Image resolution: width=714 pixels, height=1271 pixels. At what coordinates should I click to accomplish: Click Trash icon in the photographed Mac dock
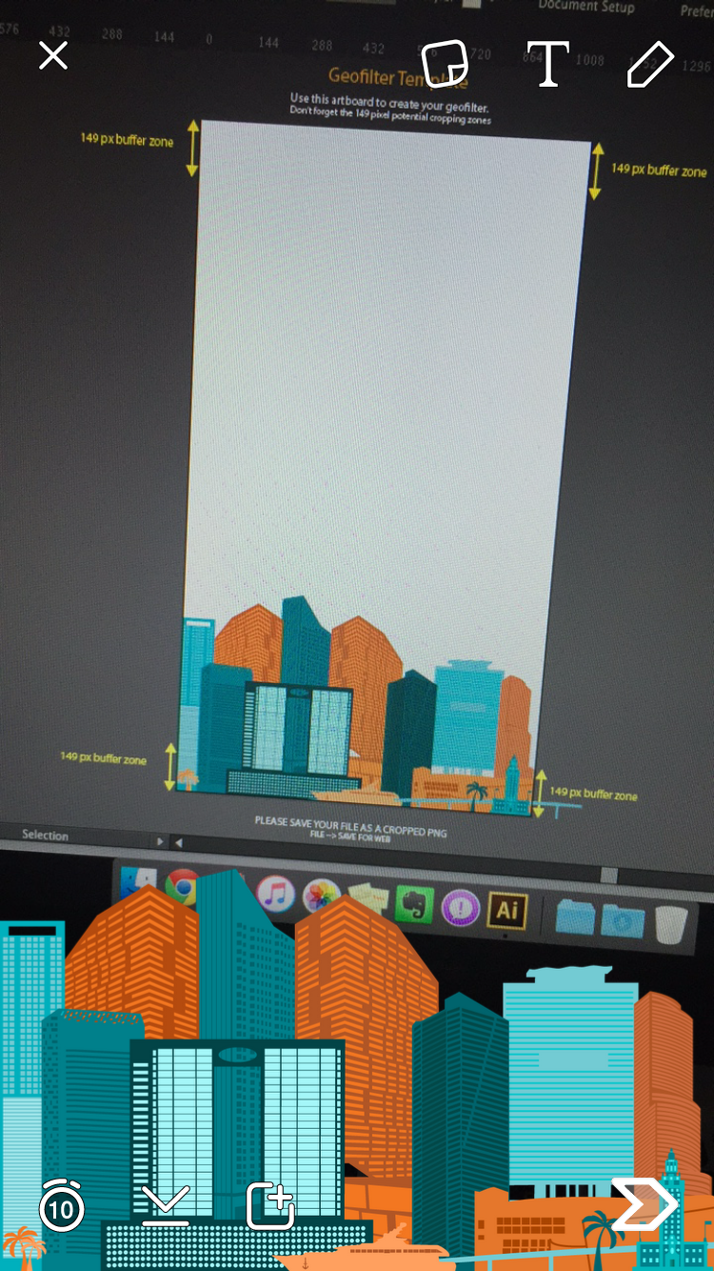coord(671,923)
